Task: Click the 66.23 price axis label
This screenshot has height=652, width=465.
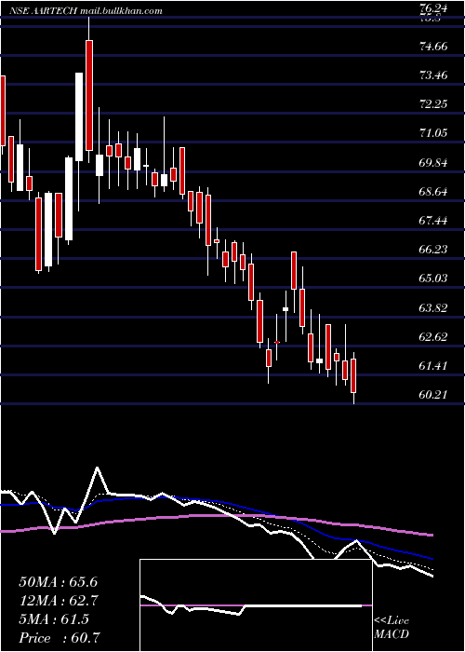Action: 433,249
